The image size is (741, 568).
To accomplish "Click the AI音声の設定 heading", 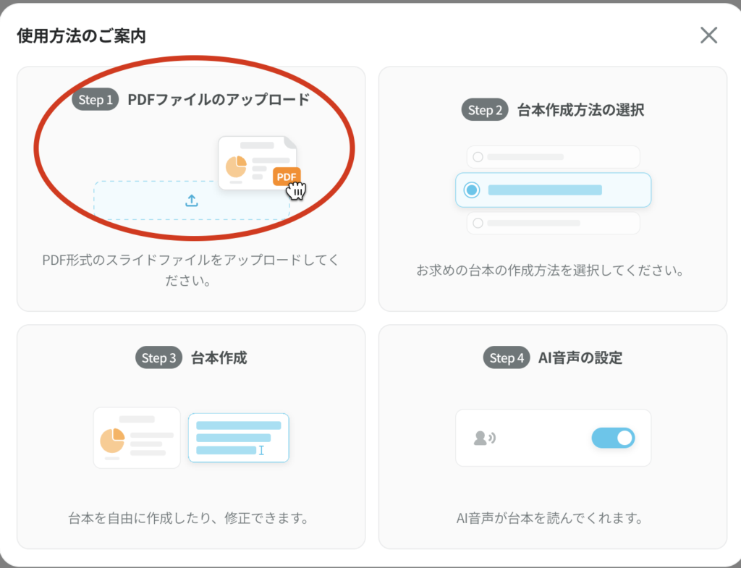I will point(580,357).
